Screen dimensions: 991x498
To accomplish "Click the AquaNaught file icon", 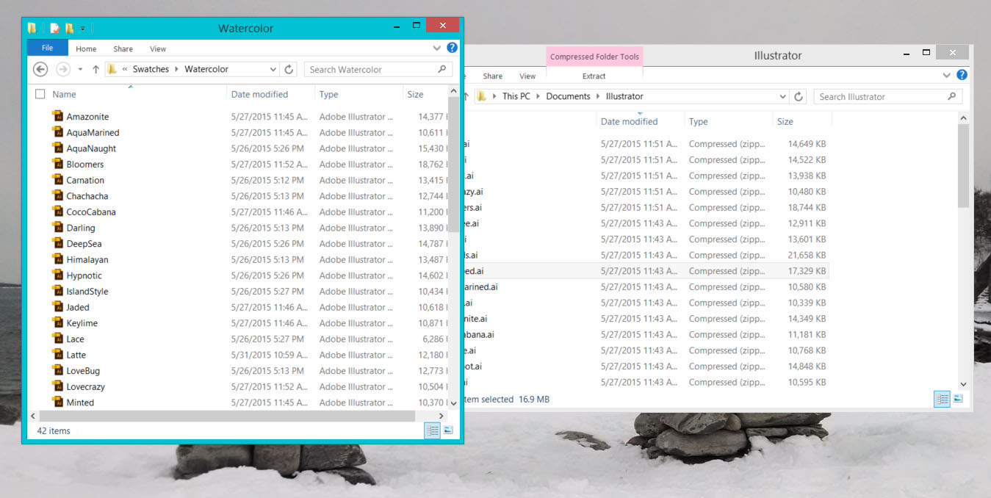I will pos(58,148).
